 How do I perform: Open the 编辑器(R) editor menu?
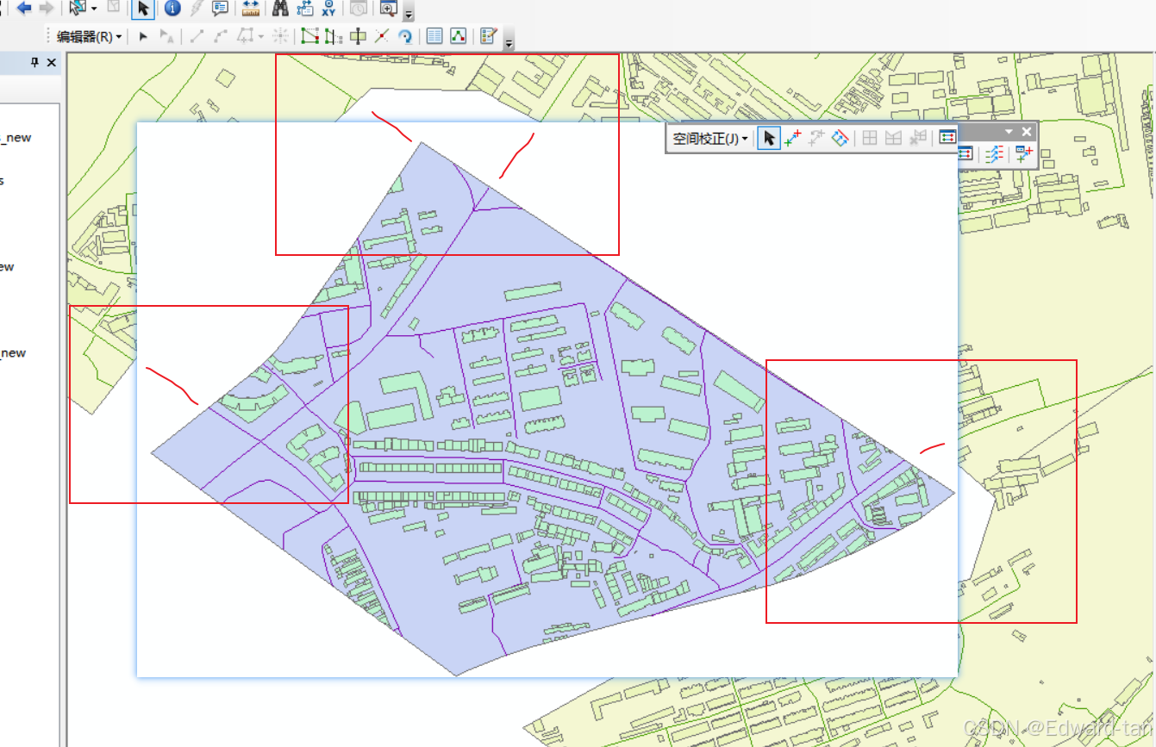click(x=90, y=37)
